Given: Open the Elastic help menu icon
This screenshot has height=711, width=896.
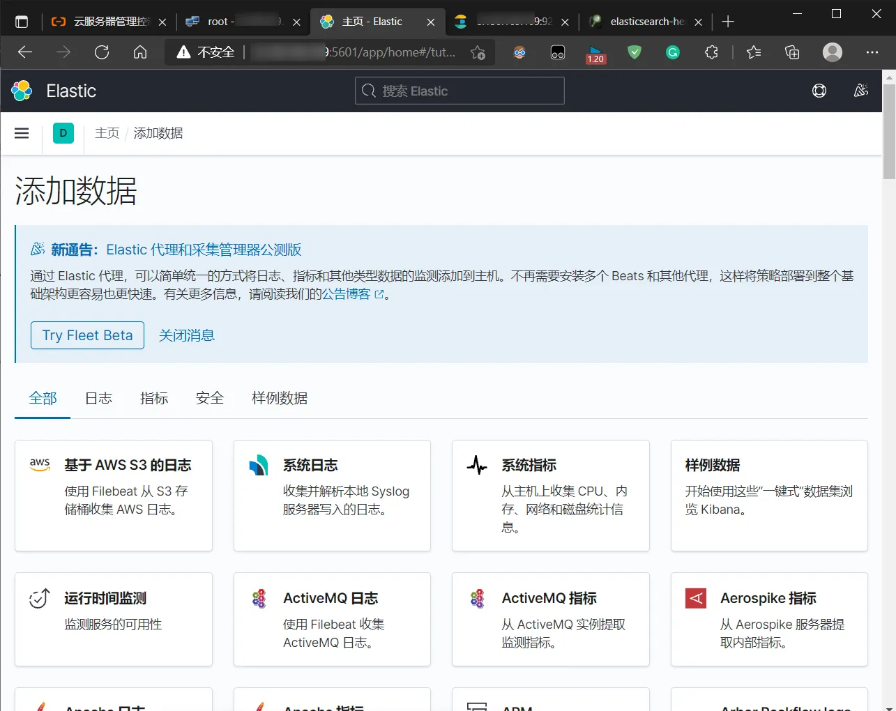Looking at the screenshot, I should pos(819,91).
